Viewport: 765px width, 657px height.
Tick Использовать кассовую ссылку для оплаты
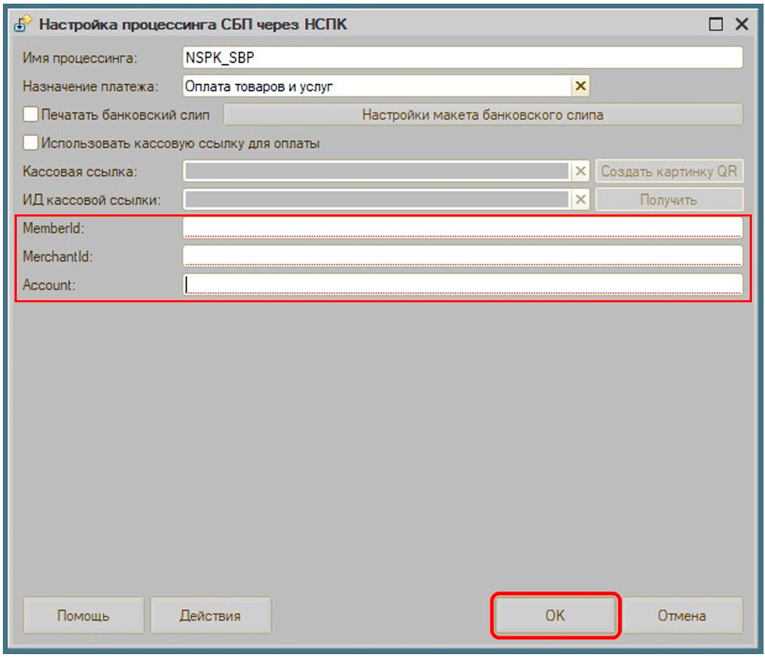pyautogui.click(x=31, y=143)
